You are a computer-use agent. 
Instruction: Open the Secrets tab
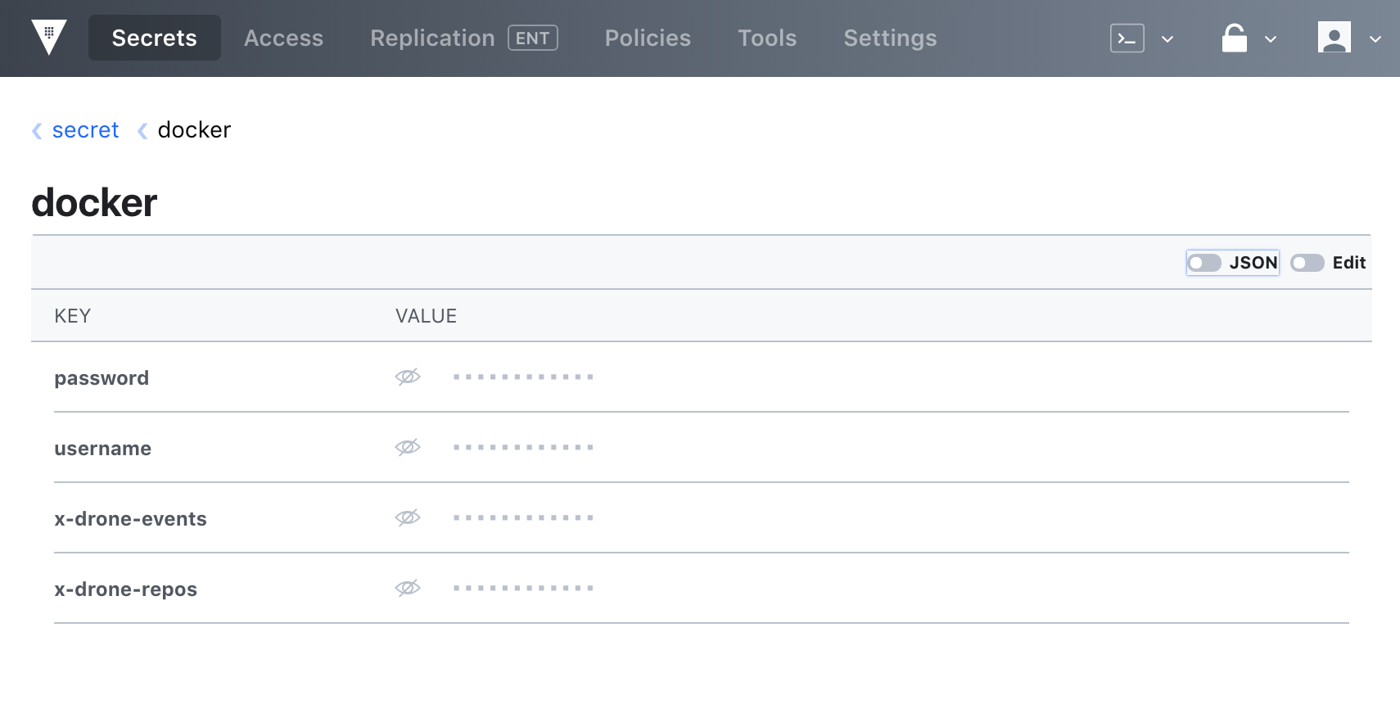(x=155, y=38)
